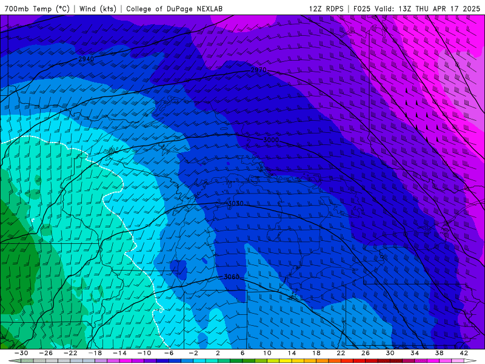Click the 10 color bar tick label
The image size is (485, 364).
[267, 353]
